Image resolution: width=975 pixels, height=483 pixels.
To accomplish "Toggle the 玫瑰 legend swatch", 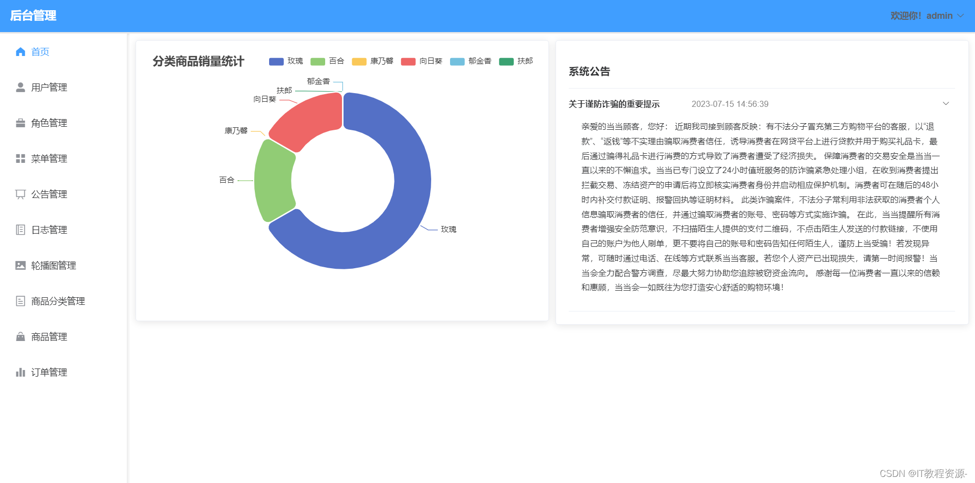I will point(276,62).
